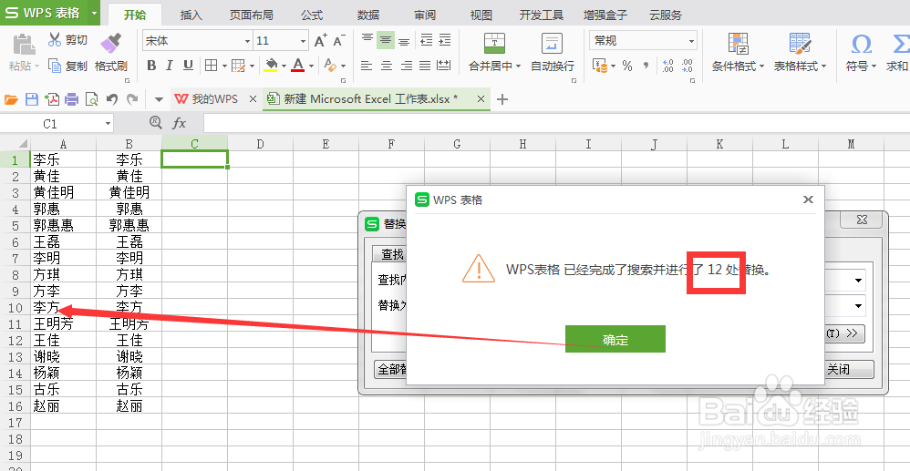Viewport: 910px width, 471px height.
Task: Click the 条件格式 conditional formatting icon
Action: pos(738,44)
